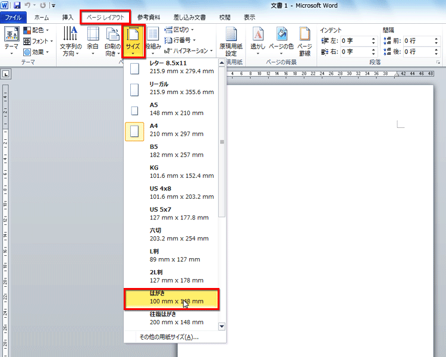
Task: Click the Size (サイズ) button
Action: 133,40
